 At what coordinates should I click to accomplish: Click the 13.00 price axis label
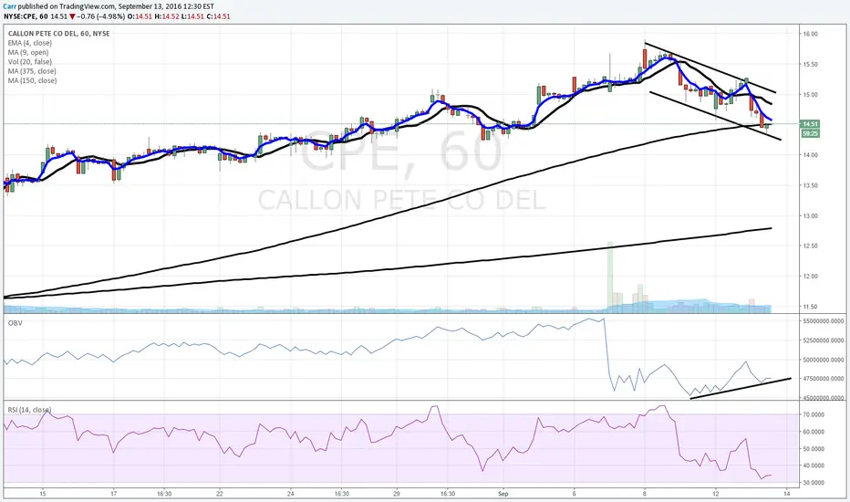(x=810, y=216)
